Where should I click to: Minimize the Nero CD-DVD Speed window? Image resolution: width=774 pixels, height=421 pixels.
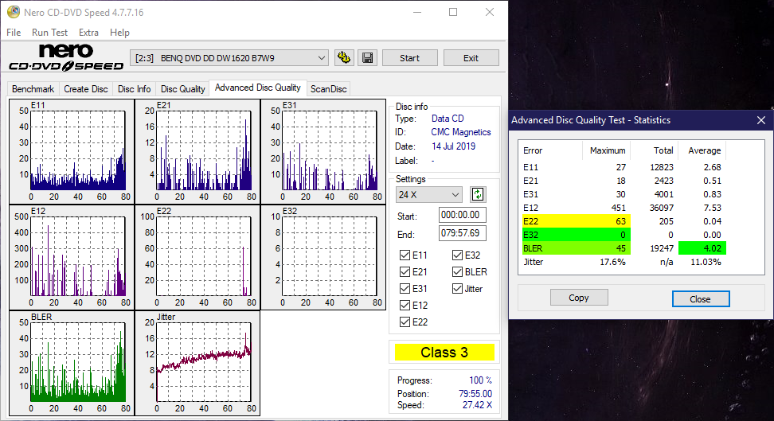pos(417,13)
